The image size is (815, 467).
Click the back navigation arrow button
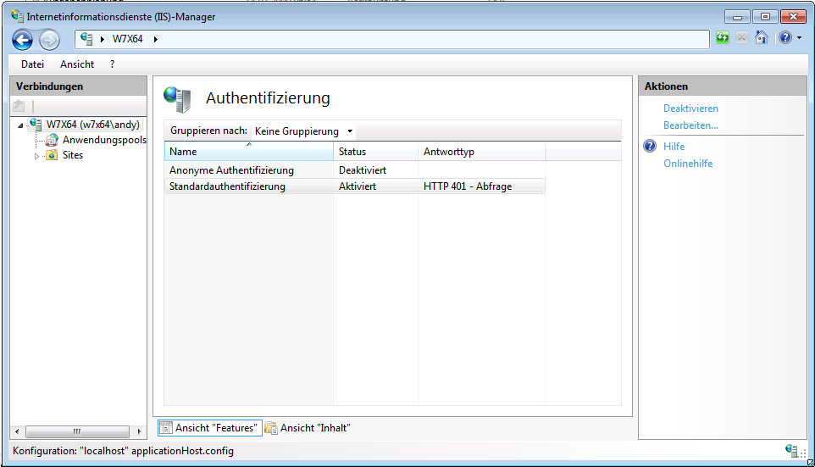tap(23, 39)
